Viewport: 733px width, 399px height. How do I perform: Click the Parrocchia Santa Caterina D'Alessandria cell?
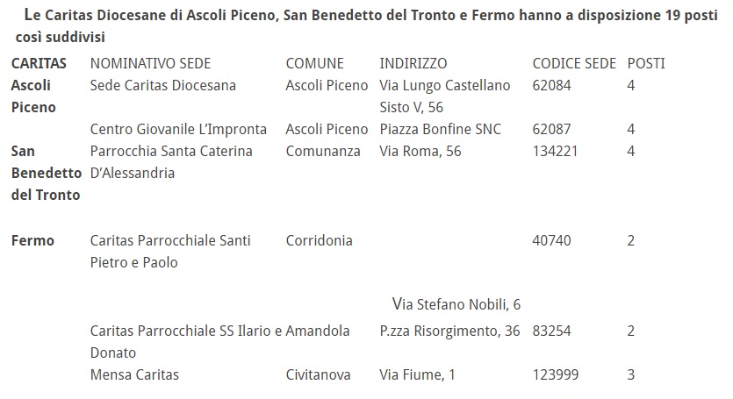[171, 161]
